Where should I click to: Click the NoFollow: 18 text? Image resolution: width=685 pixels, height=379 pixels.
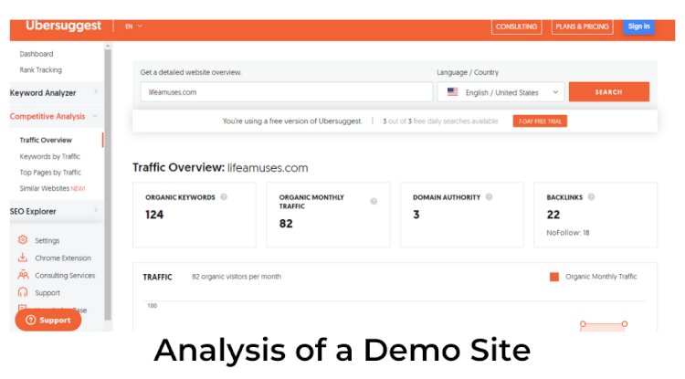(x=567, y=233)
